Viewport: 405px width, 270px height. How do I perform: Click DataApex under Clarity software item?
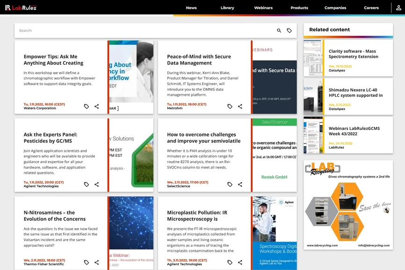point(337,71)
